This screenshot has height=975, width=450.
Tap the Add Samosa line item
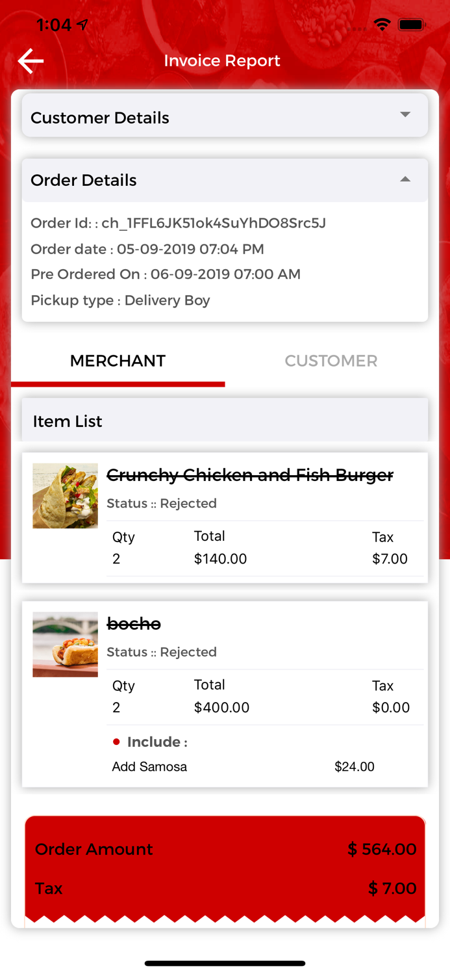[149, 766]
